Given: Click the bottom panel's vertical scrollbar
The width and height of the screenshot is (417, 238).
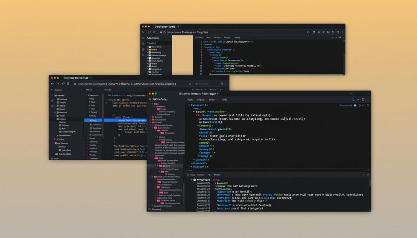Looking at the screenshot, I should [x=370, y=183].
